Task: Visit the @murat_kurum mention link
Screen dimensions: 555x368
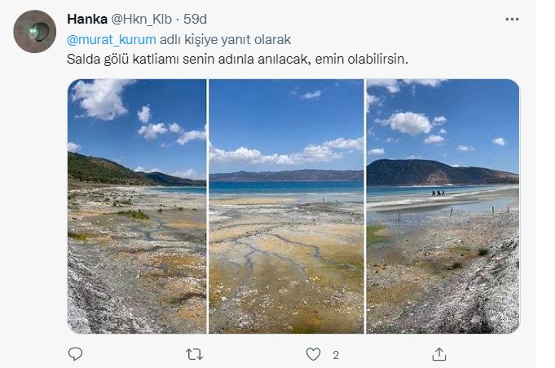Action: tap(111, 39)
